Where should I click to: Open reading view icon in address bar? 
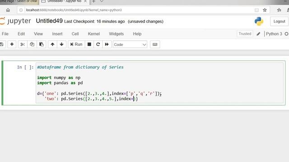point(256,10)
